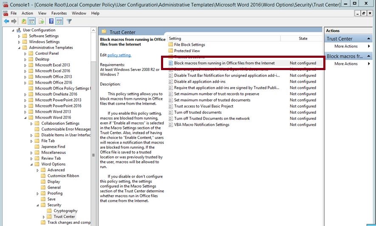Select Control Panel in the tree
This screenshot has height=226, width=376.
(x=47, y=54)
